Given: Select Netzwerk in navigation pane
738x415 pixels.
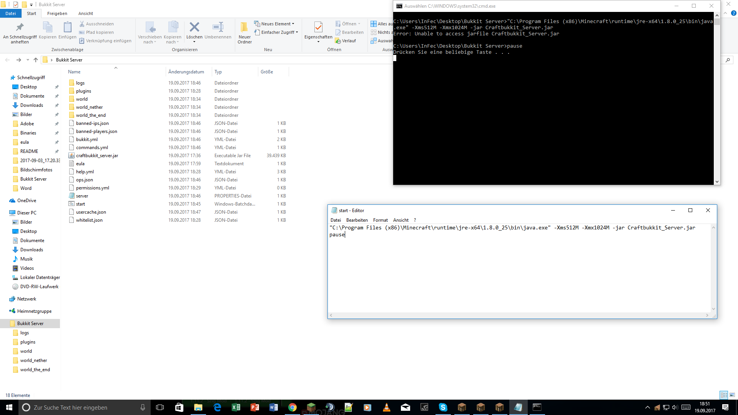Looking at the screenshot, I should [x=27, y=299].
